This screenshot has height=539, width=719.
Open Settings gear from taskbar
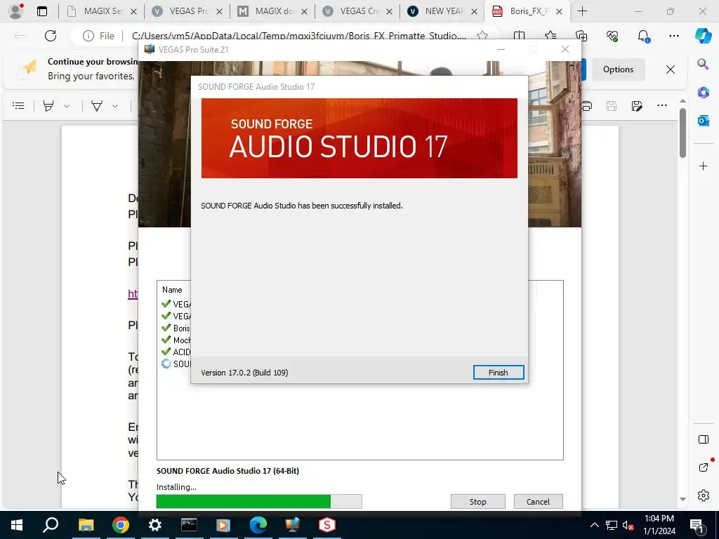(155, 525)
